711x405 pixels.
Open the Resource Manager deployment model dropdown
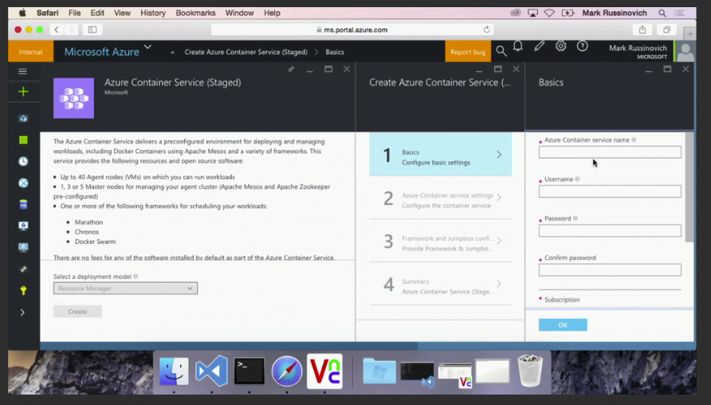[x=125, y=289]
